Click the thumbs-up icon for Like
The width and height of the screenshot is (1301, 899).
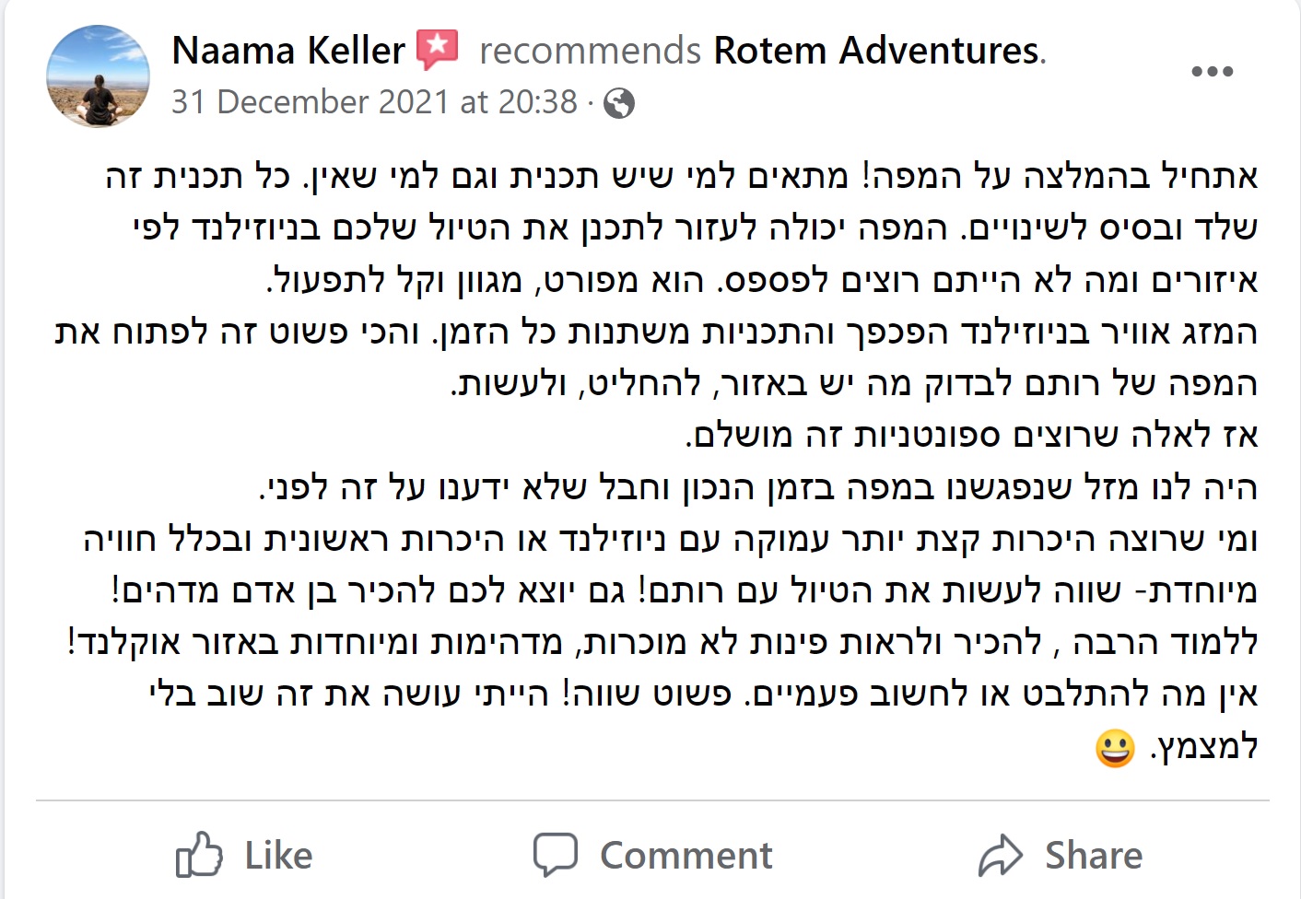(199, 855)
